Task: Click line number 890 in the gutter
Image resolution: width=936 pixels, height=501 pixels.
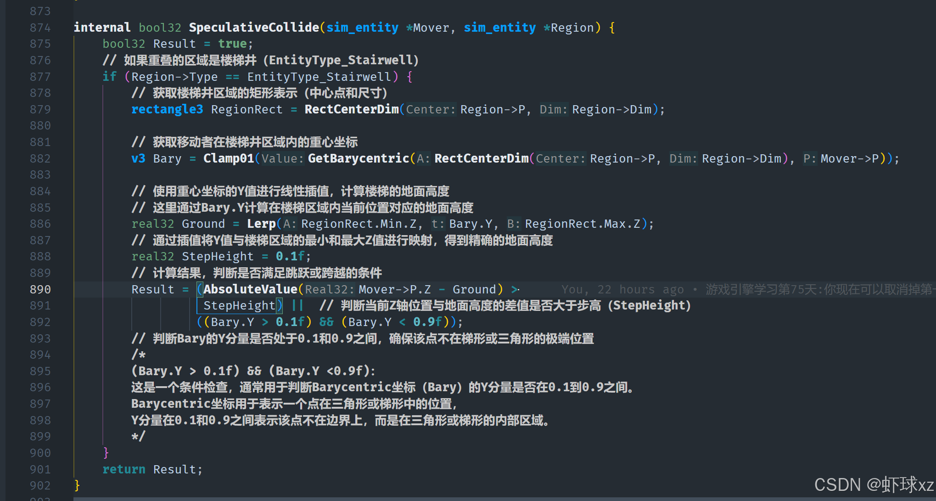Action: 40,289
